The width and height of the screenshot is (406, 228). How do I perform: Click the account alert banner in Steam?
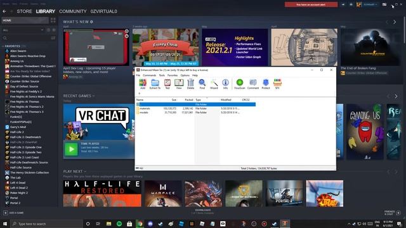(311, 4)
